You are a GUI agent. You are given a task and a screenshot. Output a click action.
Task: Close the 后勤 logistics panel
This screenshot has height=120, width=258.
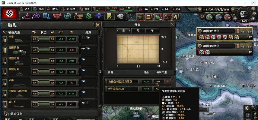(97, 25)
